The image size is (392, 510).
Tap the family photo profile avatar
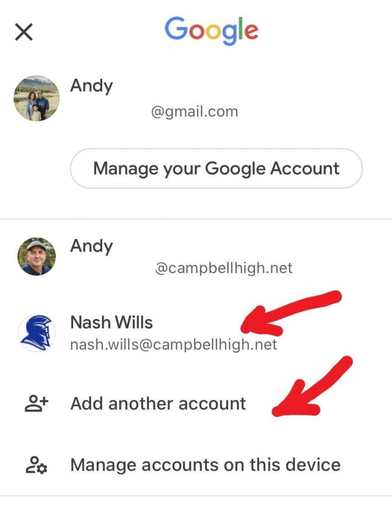coord(36,98)
